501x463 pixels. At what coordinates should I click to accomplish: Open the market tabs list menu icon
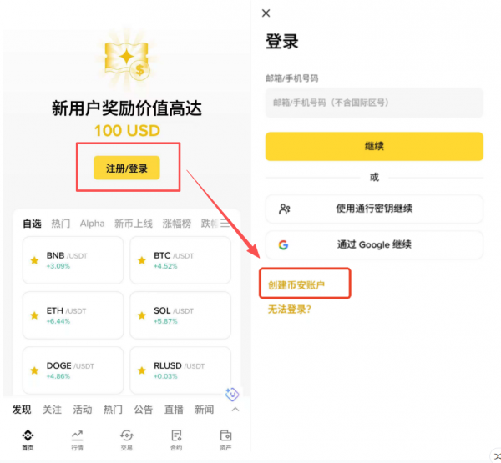[x=225, y=224]
